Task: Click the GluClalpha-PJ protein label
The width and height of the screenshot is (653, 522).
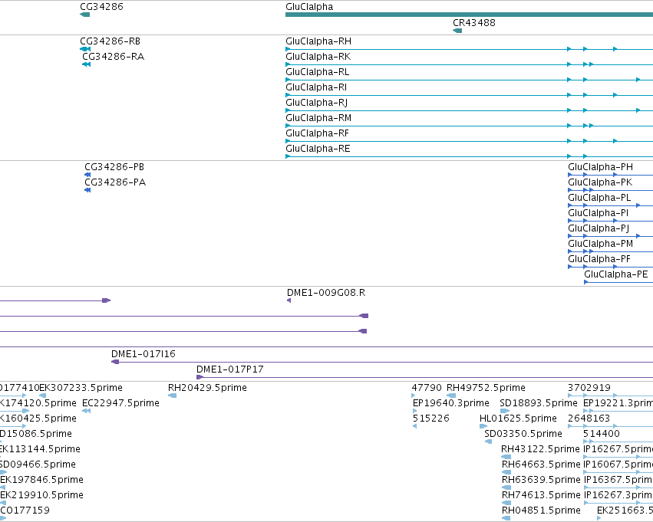Action: (x=599, y=228)
